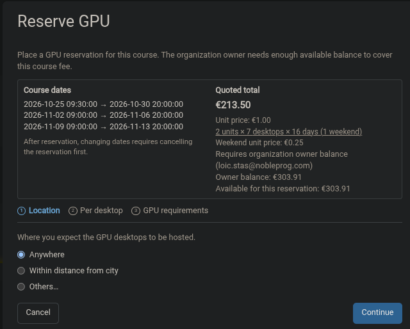Viewport: 410px width, 329px height.
Task: Click the 2026-11-09 course date row
Action: (x=103, y=127)
